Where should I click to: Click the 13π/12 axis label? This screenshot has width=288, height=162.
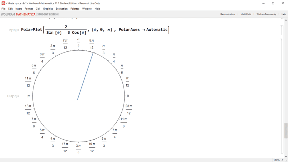click(28, 110)
